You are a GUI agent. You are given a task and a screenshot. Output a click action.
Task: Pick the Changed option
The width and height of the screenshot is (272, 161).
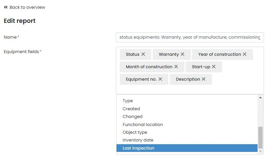[133, 117]
